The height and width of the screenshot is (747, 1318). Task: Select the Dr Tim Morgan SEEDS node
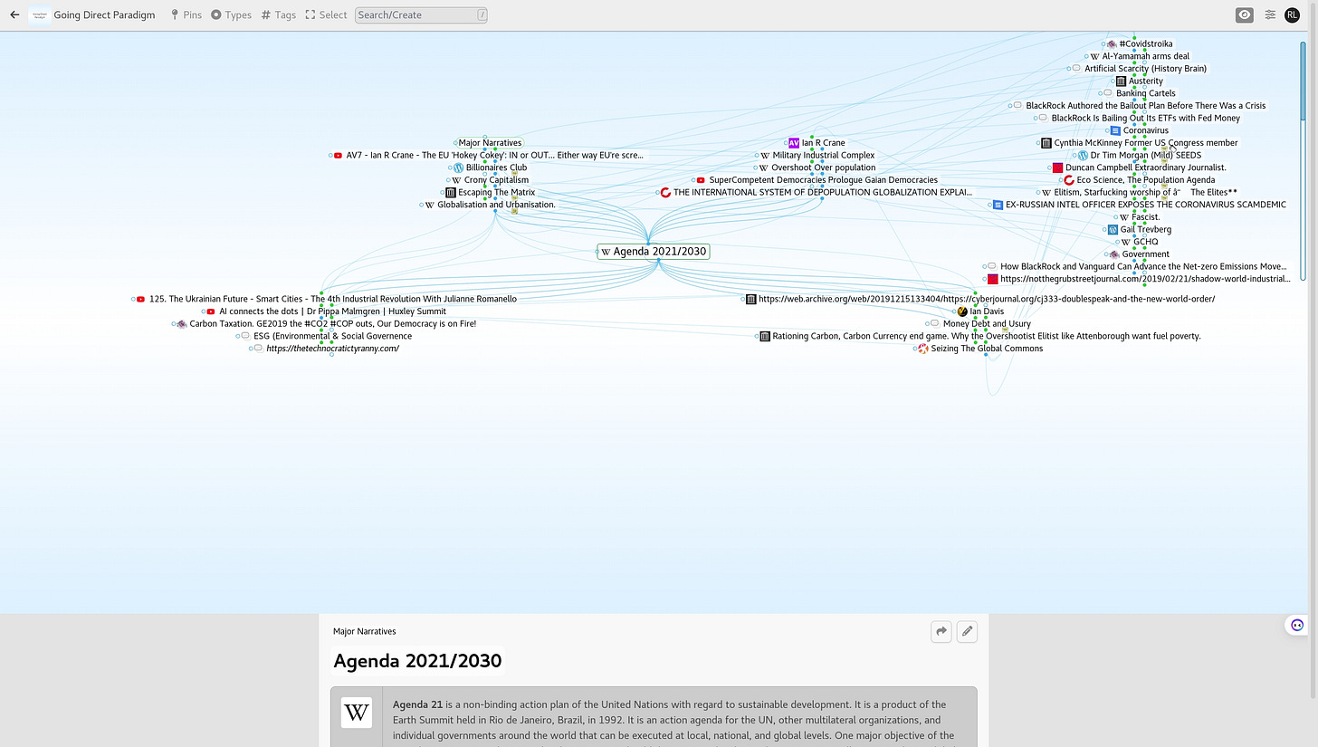(x=1139, y=155)
